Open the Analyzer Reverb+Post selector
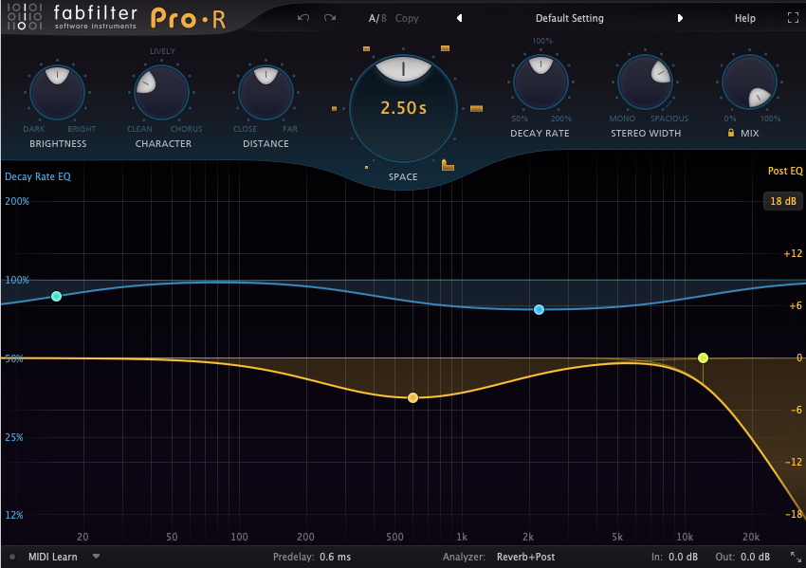The width and height of the screenshot is (806, 568). (x=526, y=557)
